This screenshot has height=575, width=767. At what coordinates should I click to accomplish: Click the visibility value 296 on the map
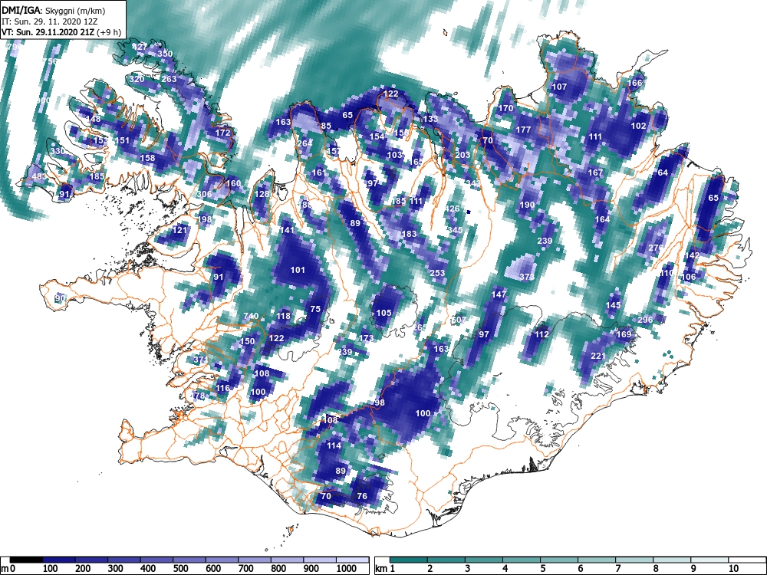tap(646, 320)
